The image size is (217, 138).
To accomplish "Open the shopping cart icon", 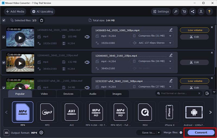I will [184, 12].
